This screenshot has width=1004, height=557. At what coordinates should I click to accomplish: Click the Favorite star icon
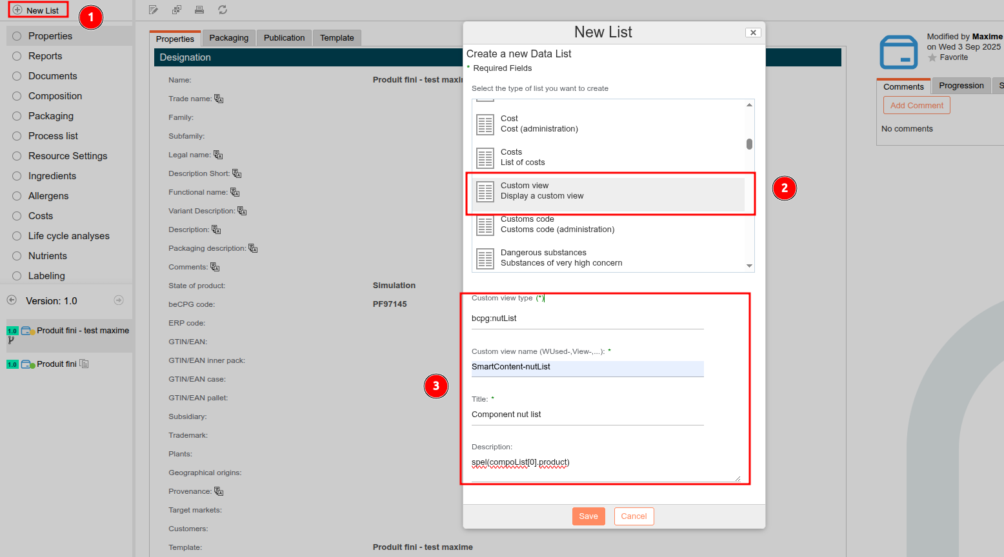tap(932, 57)
